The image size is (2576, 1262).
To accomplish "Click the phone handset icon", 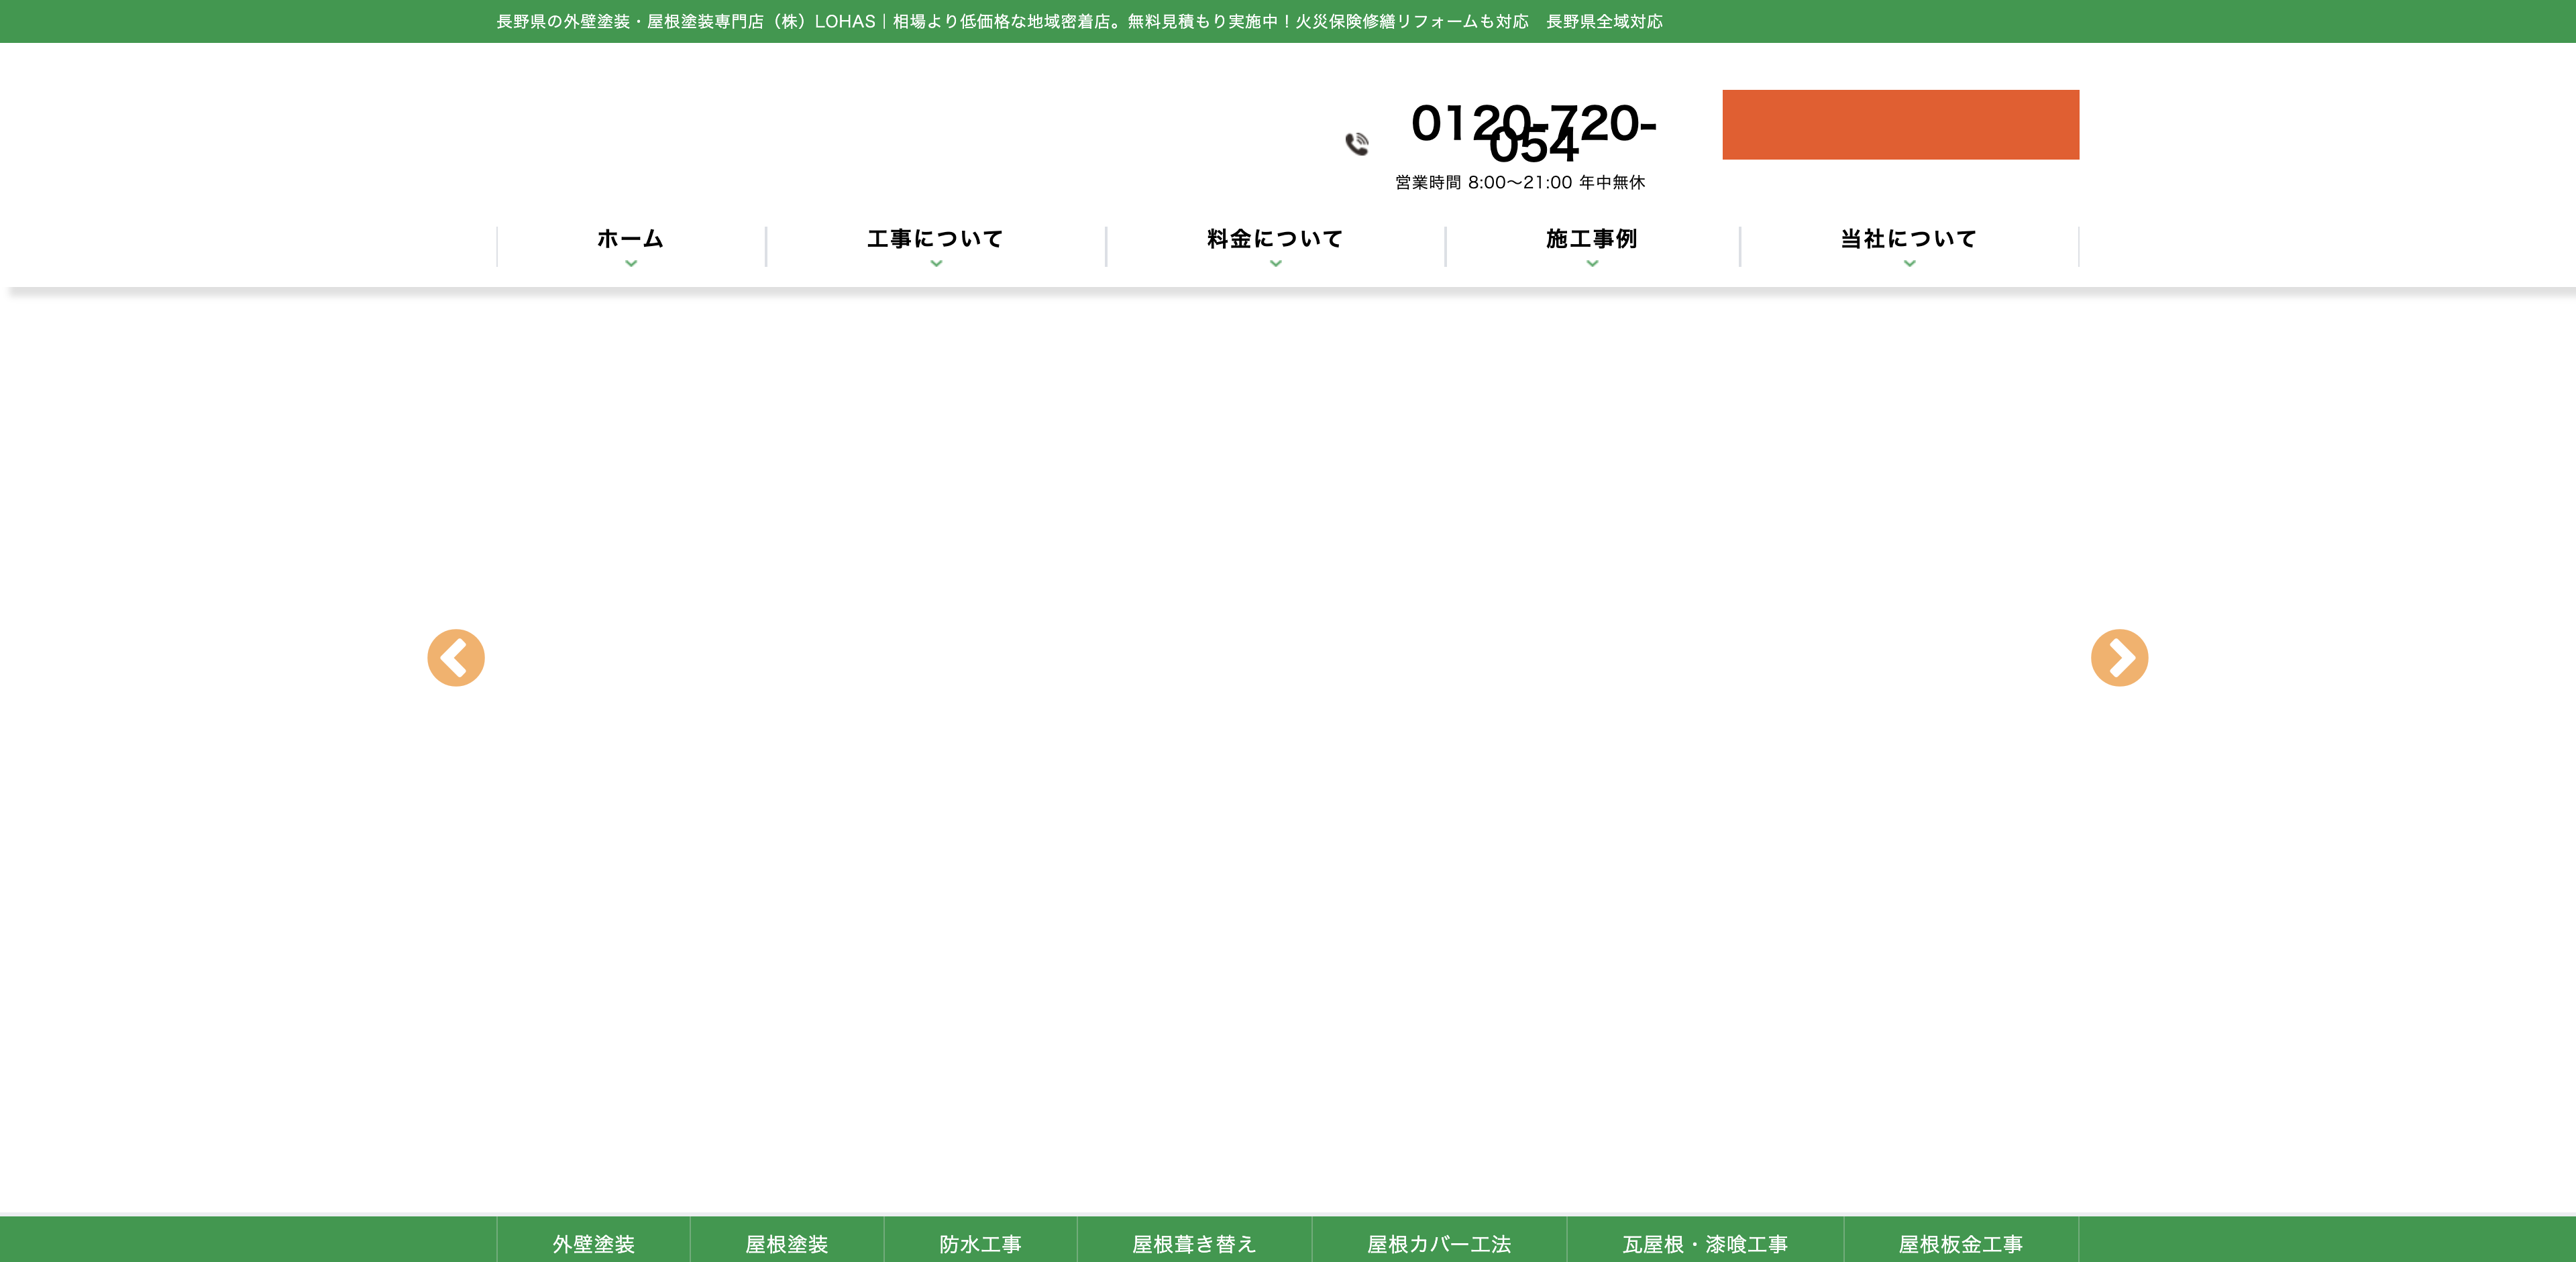I will click(x=1357, y=144).
